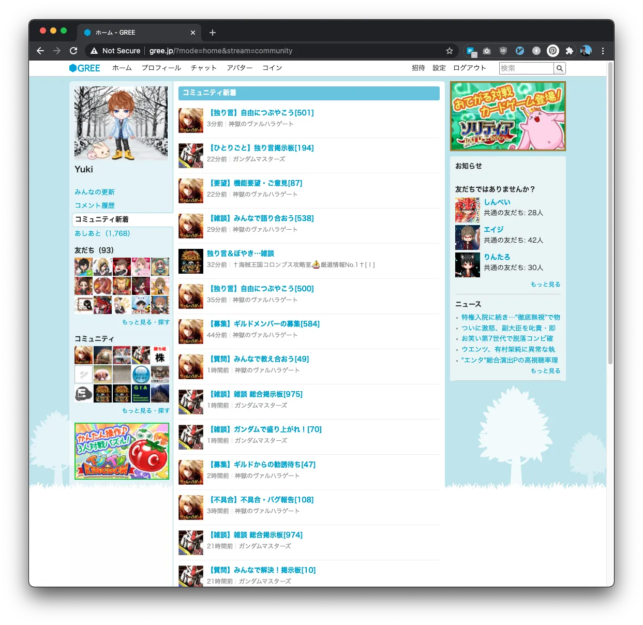Open the browser extensions puzzle icon
Image resolution: width=643 pixels, height=625 pixels.
[x=570, y=51]
